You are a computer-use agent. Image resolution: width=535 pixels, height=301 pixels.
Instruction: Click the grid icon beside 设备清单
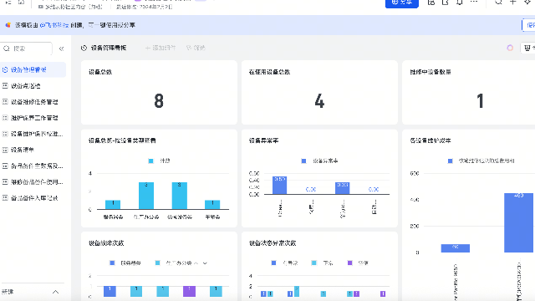(x=5, y=150)
